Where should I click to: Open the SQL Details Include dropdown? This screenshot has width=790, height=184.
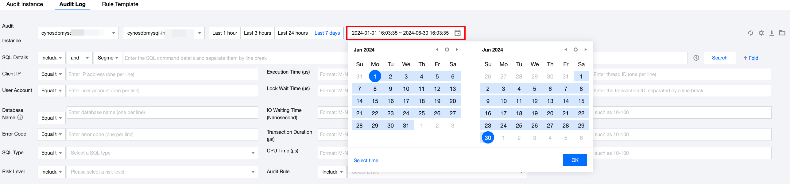coord(51,58)
